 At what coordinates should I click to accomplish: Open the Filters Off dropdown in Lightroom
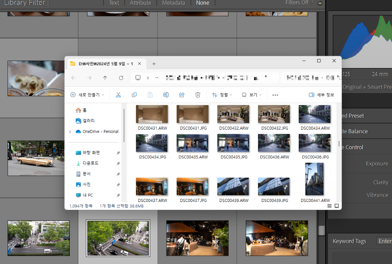coord(299,2)
